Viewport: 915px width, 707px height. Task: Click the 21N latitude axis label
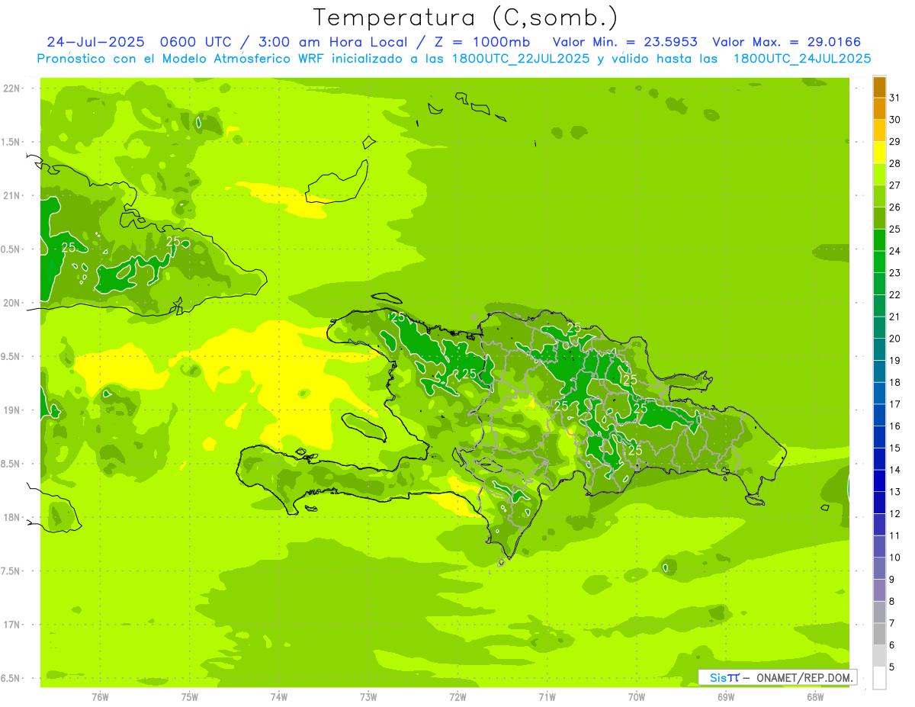(12, 196)
